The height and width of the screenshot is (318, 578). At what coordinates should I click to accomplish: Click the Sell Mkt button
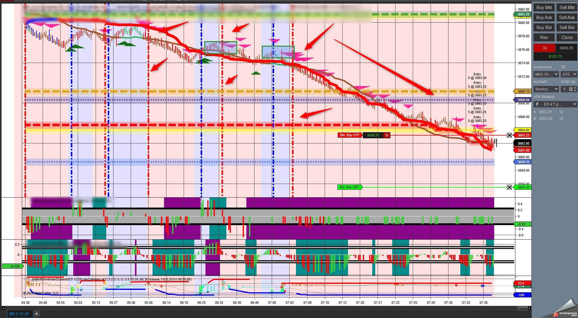point(567,8)
